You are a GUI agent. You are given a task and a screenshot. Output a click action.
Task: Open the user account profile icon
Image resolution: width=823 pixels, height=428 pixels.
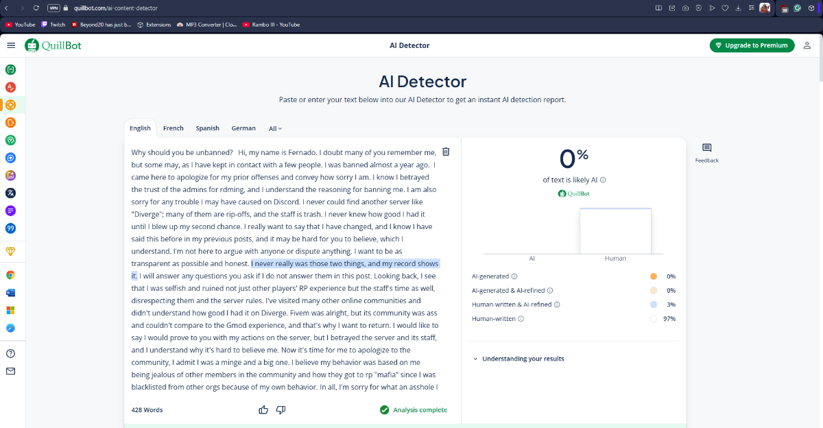pyautogui.click(x=808, y=45)
